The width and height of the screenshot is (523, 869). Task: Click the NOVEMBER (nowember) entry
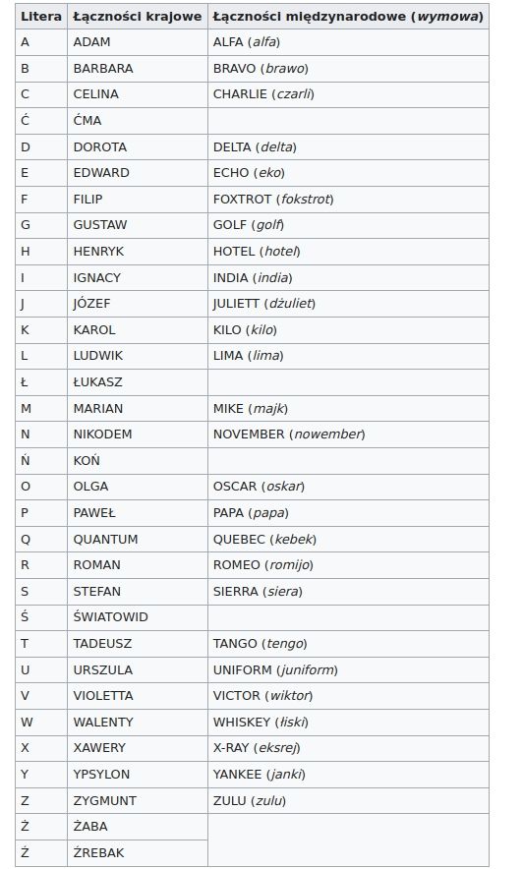(x=348, y=434)
